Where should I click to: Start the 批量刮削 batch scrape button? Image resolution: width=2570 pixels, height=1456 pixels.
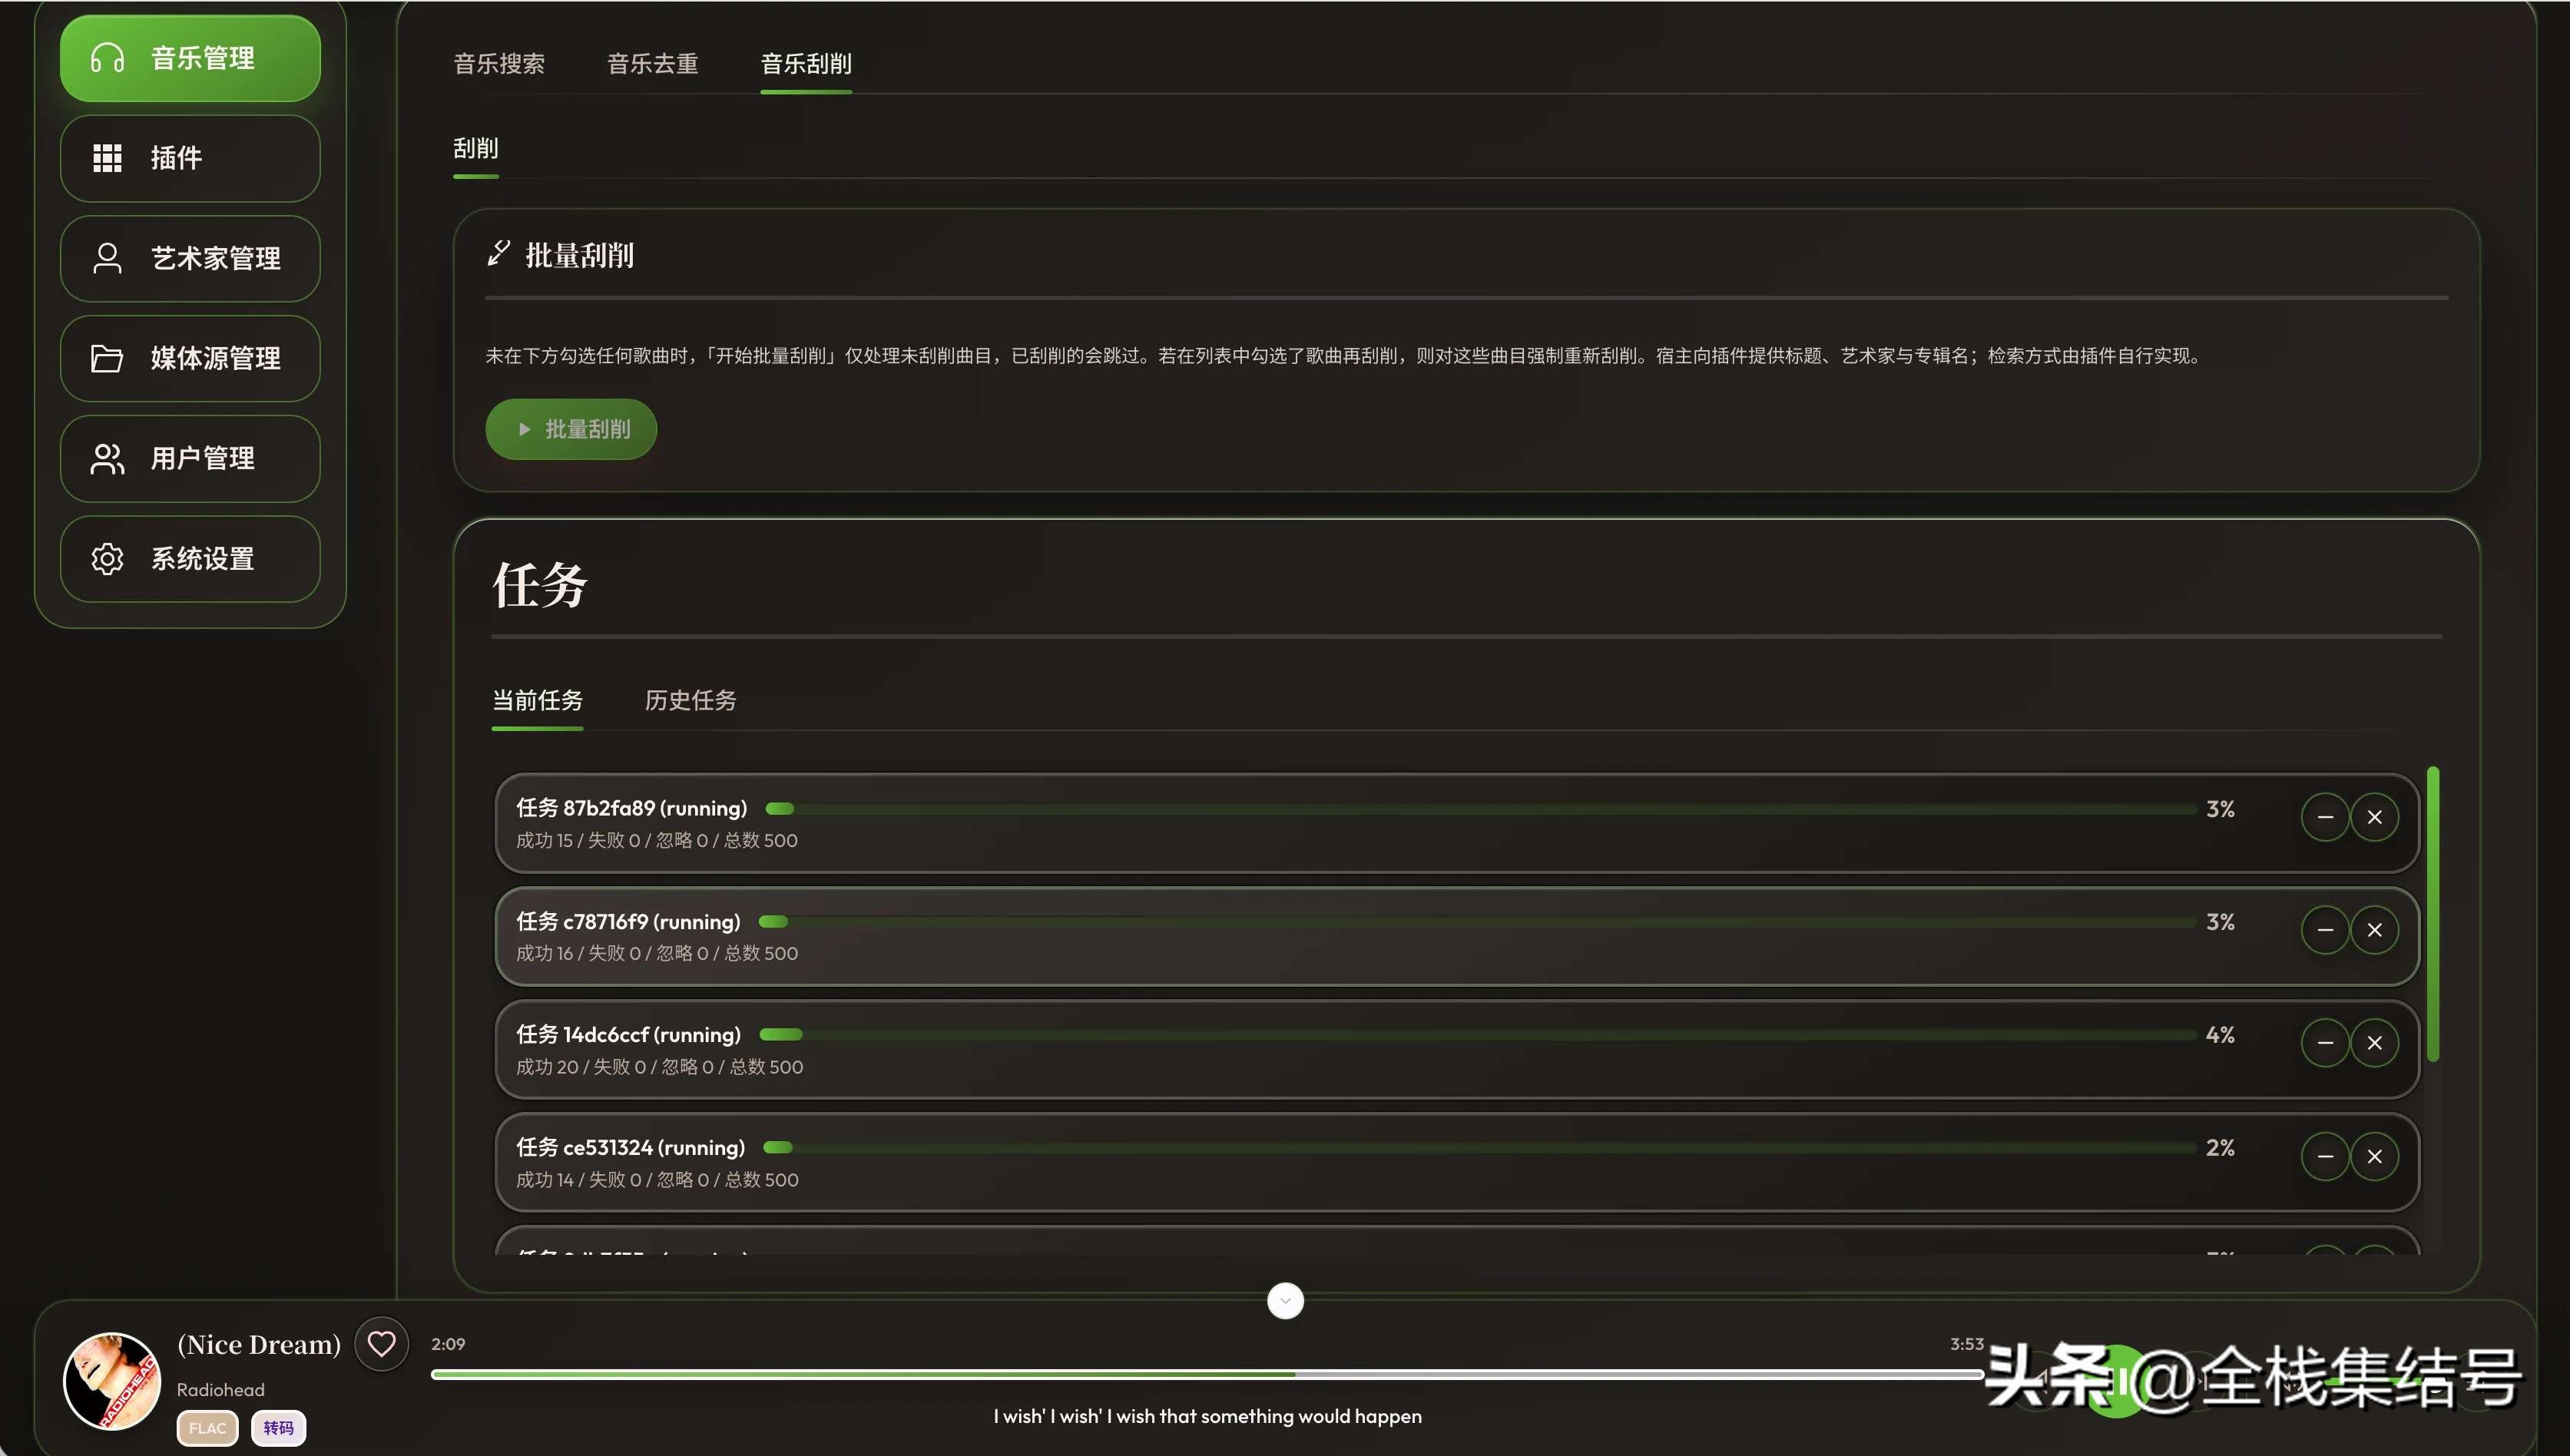pyautogui.click(x=571, y=429)
